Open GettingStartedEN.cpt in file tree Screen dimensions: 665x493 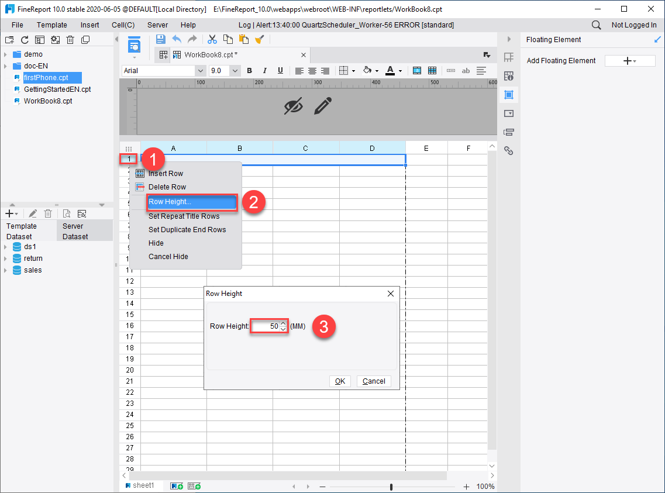coord(57,89)
